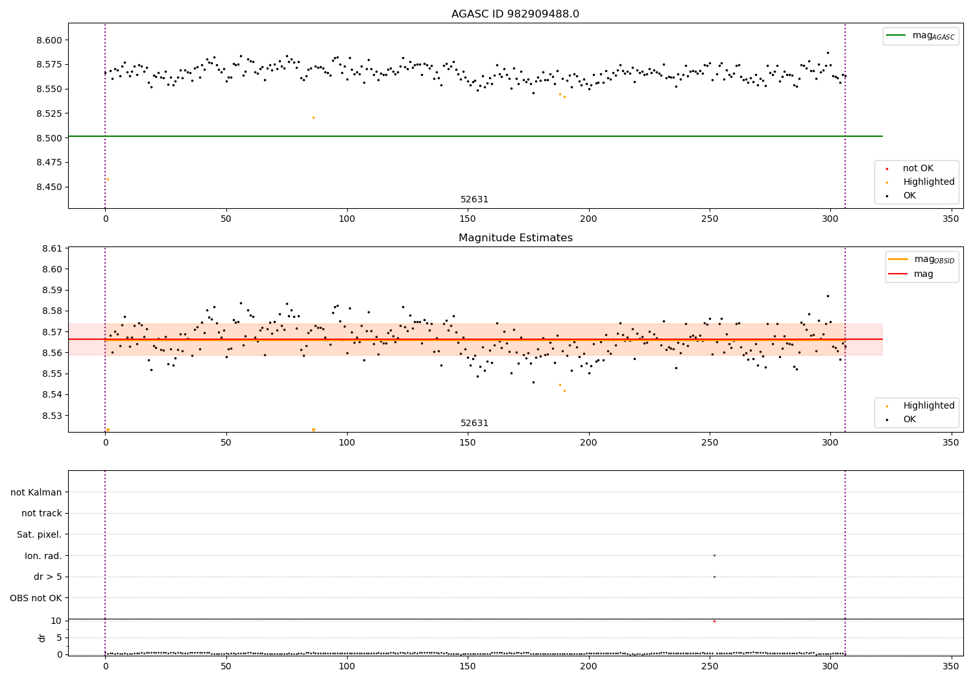Click the green mag AGASC legend line swatch
Image resolution: width=973 pixels, height=681 pixels.
pyautogui.click(x=896, y=36)
